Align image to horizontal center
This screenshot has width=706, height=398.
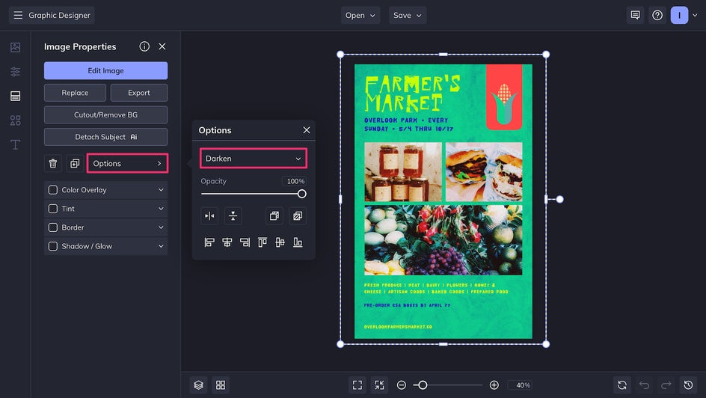point(227,242)
